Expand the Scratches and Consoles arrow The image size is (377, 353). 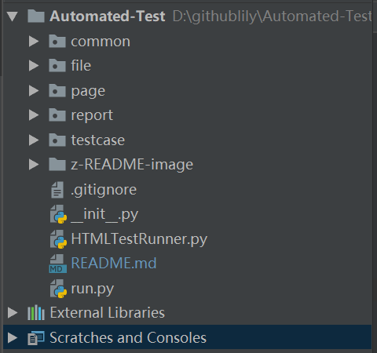coord(13,337)
